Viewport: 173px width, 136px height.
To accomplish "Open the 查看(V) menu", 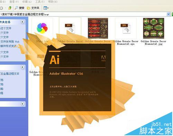I will (x=14, y=2).
